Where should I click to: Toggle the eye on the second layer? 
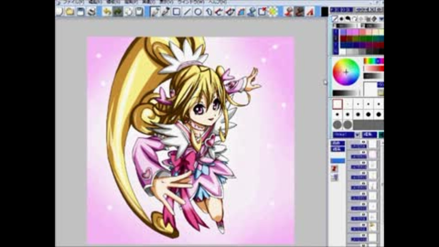(x=364, y=152)
